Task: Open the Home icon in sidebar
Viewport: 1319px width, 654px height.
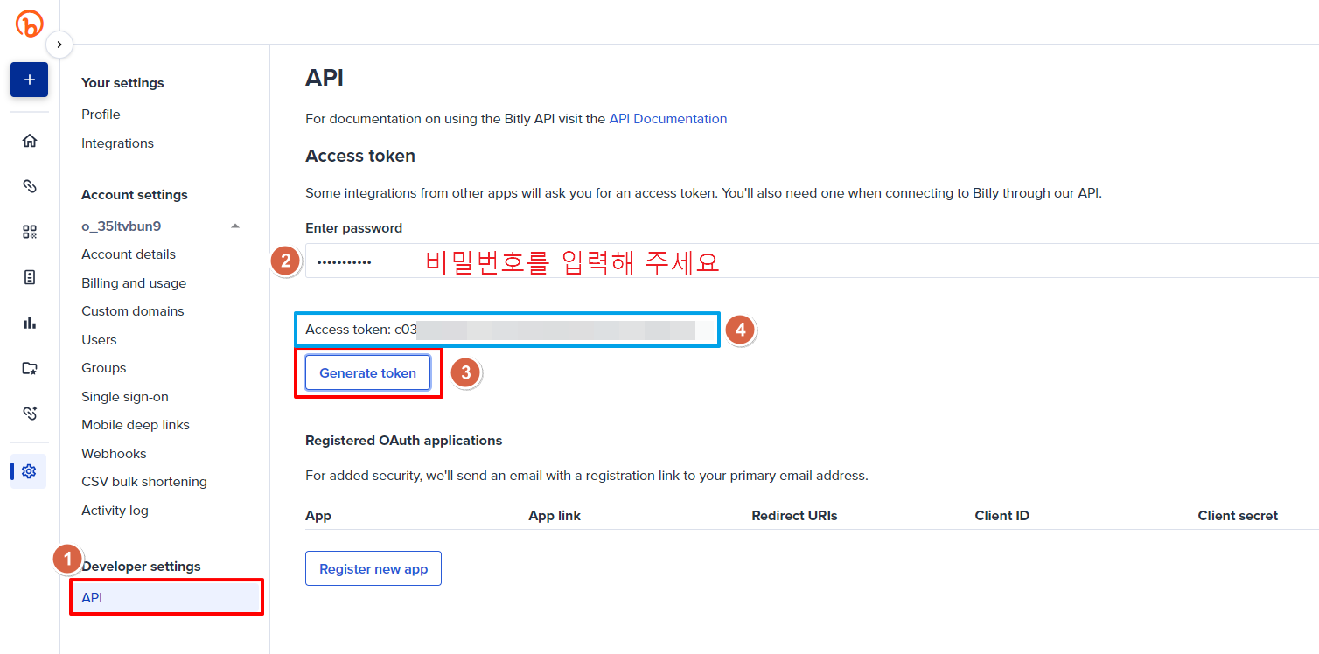Action: click(x=30, y=141)
